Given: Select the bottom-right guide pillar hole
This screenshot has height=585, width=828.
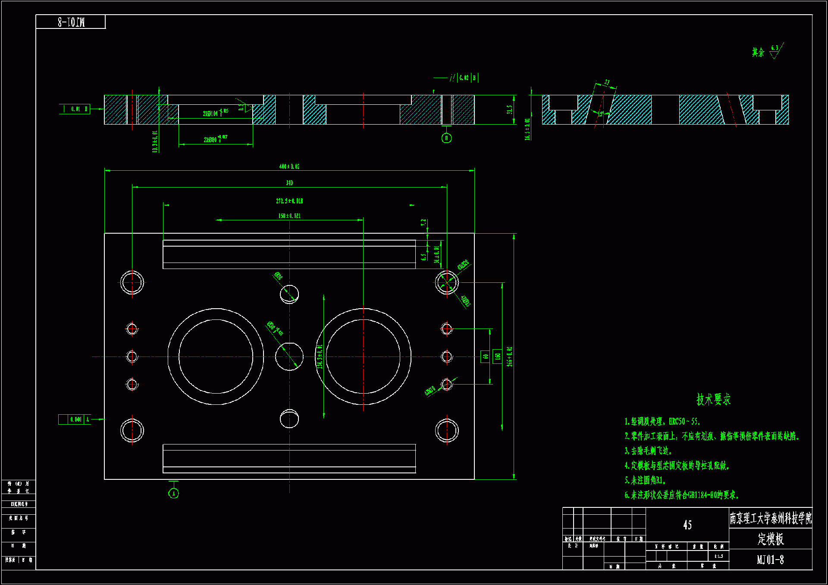Looking at the screenshot, I should point(447,430).
